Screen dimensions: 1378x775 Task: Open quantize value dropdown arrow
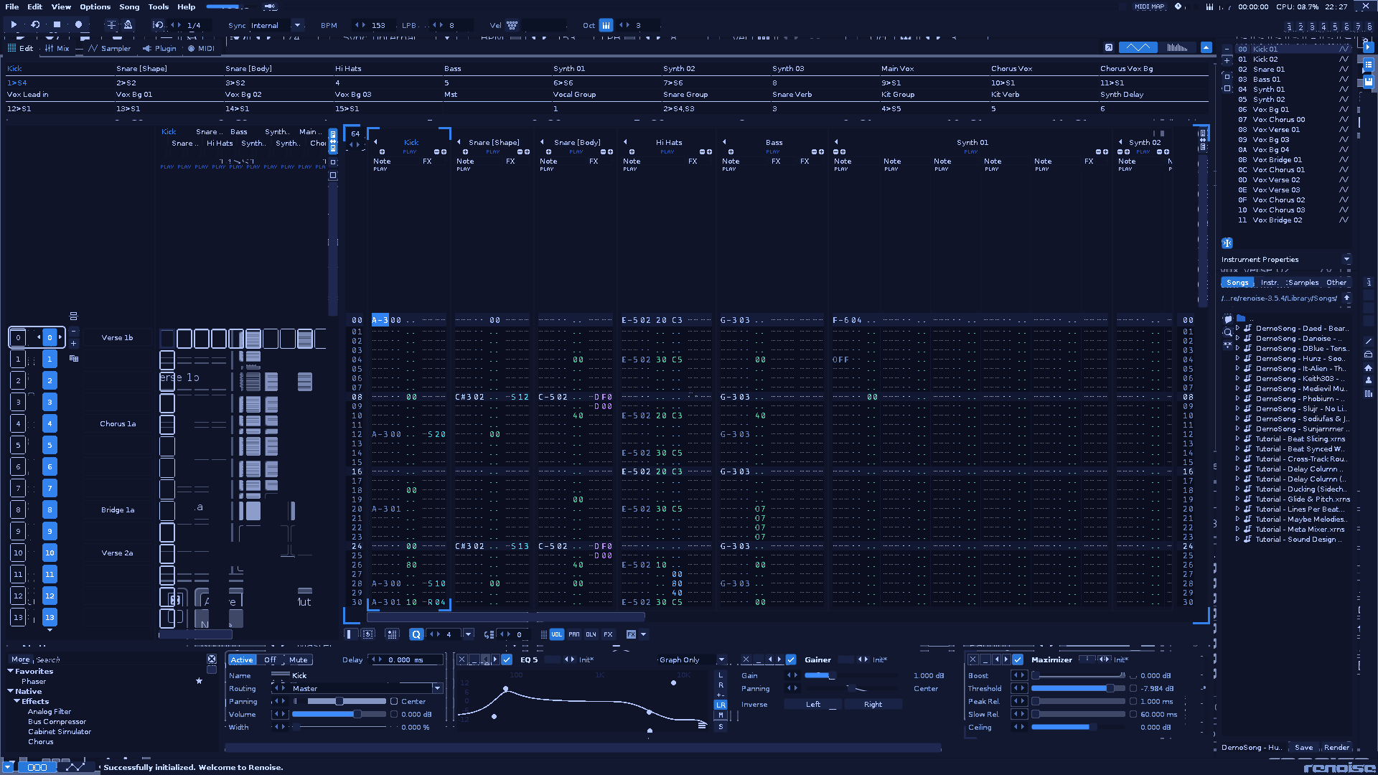click(x=469, y=634)
